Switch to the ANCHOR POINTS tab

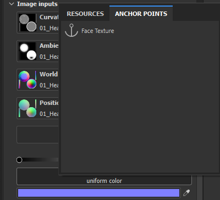click(x=141, y=14)
